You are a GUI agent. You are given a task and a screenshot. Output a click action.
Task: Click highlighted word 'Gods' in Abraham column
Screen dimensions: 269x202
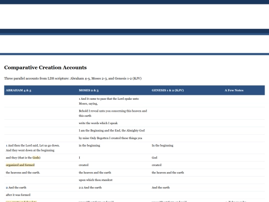point(36,158)
